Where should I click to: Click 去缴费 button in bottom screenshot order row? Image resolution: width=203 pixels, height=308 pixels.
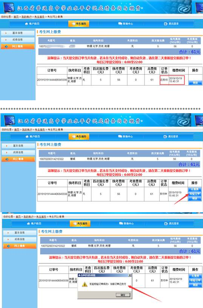tap(195, 276)
